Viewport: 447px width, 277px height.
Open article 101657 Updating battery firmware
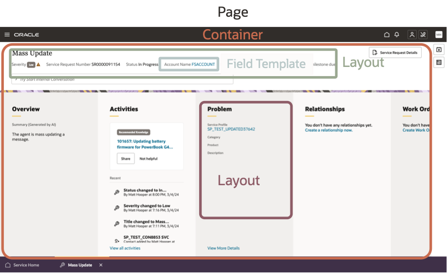[145, 144]
